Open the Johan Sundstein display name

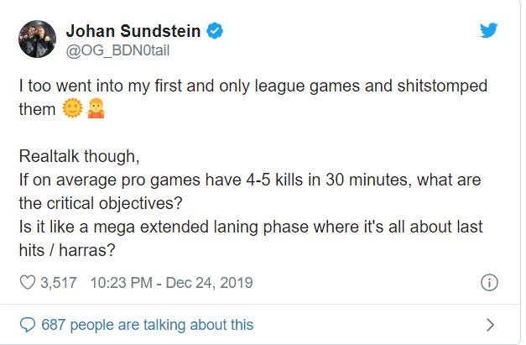tap(134, 32)
